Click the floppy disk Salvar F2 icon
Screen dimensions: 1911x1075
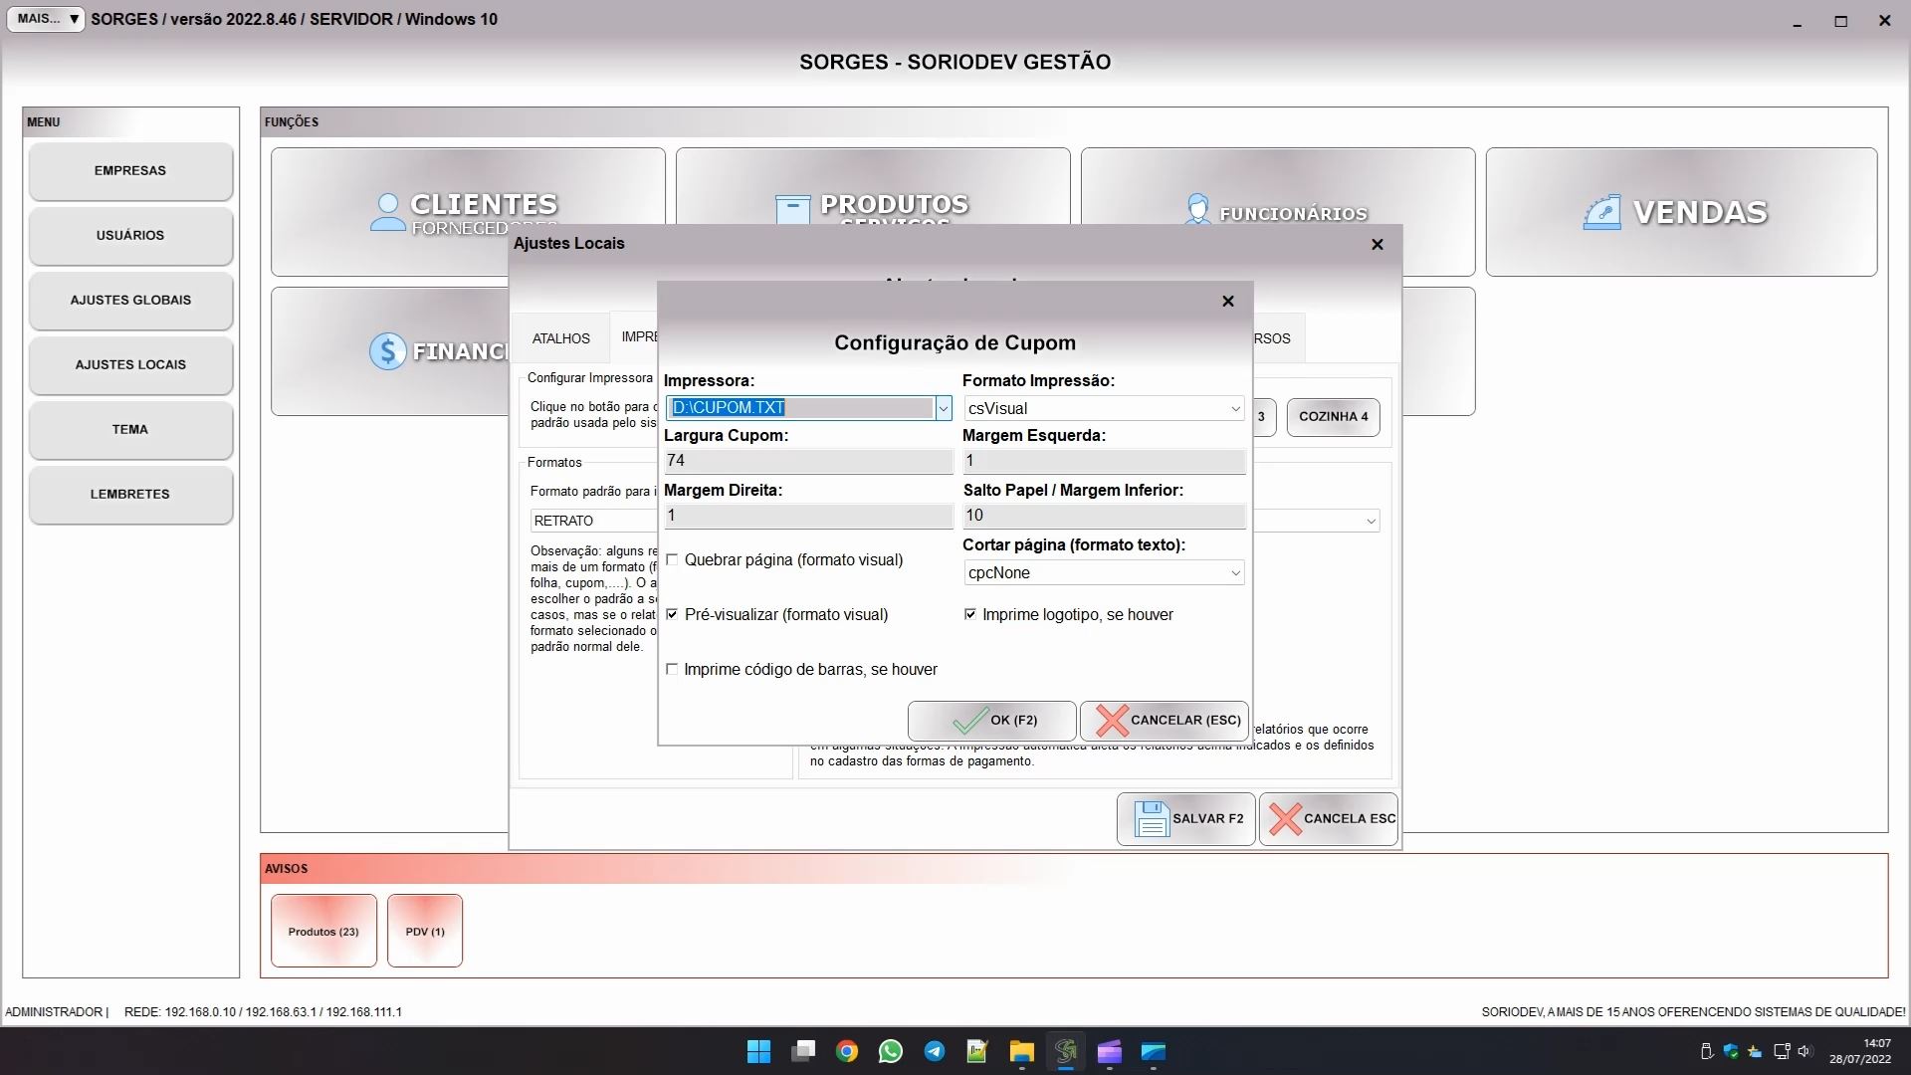click(x=1152, y=819)
